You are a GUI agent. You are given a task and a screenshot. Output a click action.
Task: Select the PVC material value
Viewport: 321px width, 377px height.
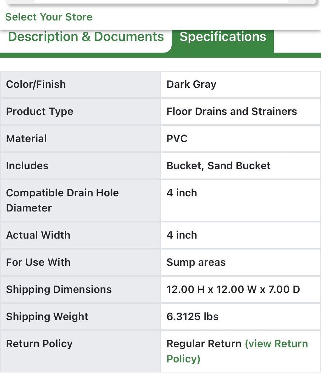coord(177,139)
